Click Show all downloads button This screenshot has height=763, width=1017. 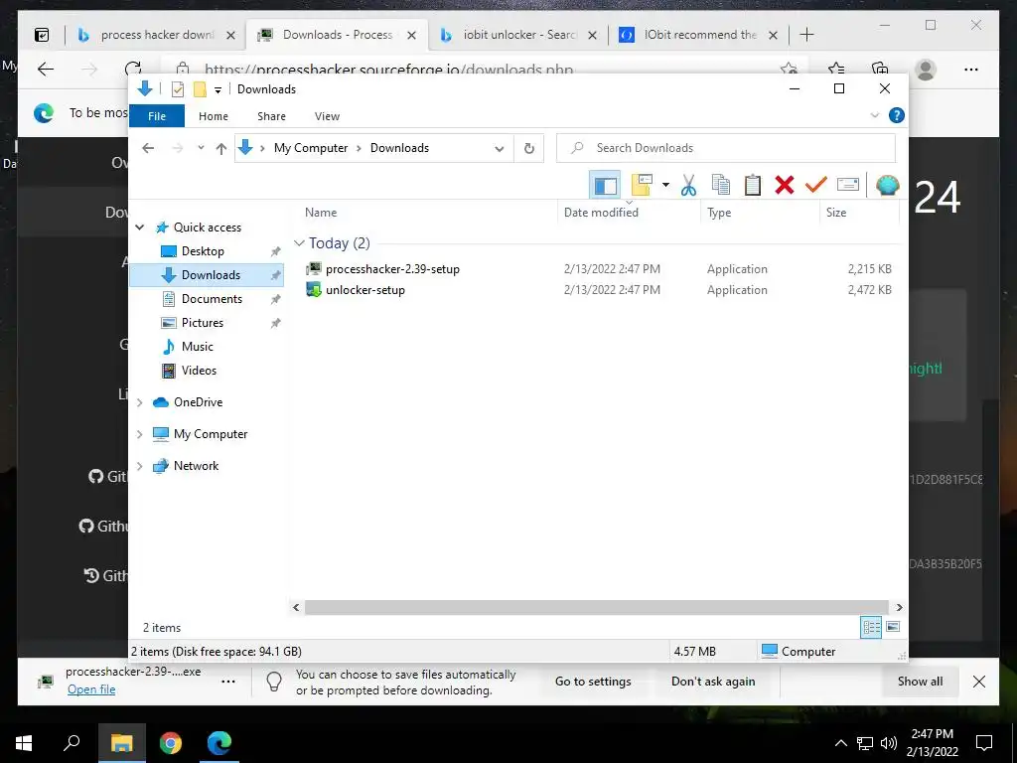920,682
